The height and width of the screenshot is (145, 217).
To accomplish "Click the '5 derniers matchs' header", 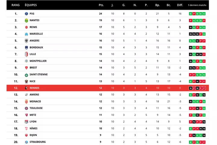I will (197, 5).
